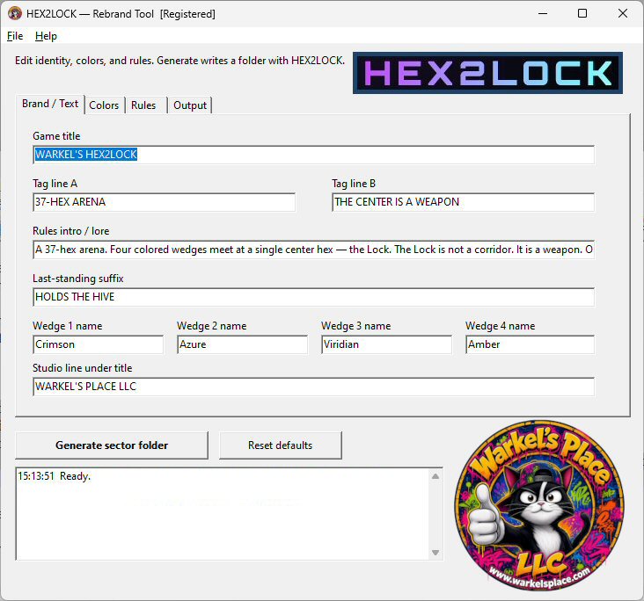Close the HEX2LOCK Rebrand Tool window
This screenshot has height=601, width=644.
(x=622, y=13)
